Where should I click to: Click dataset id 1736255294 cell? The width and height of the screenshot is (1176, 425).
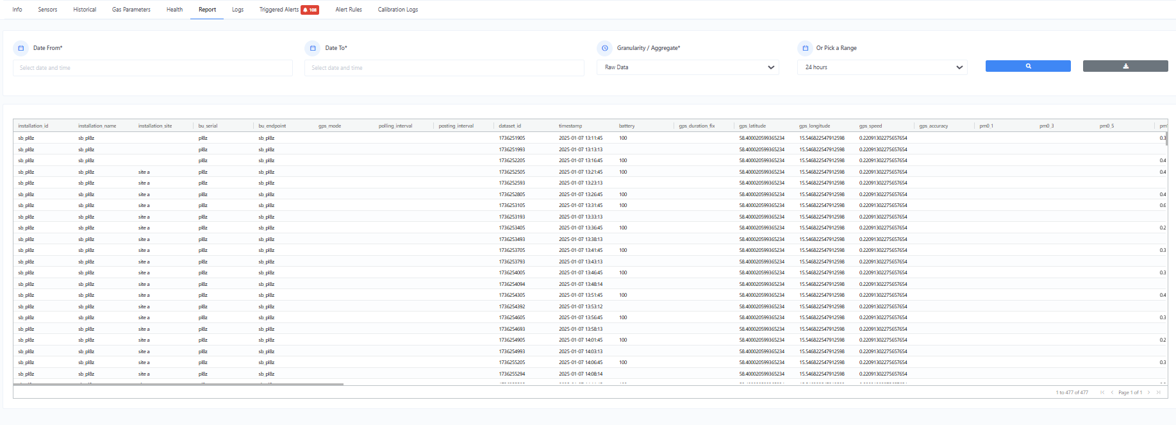512,374
